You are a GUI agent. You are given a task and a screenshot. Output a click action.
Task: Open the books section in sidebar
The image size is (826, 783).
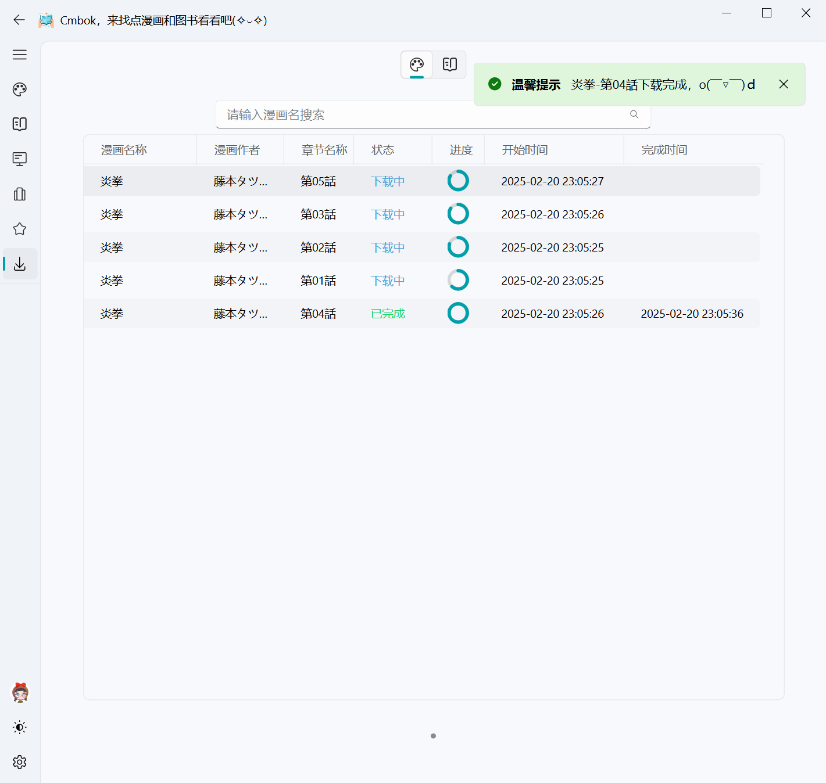tap(20, 124)
